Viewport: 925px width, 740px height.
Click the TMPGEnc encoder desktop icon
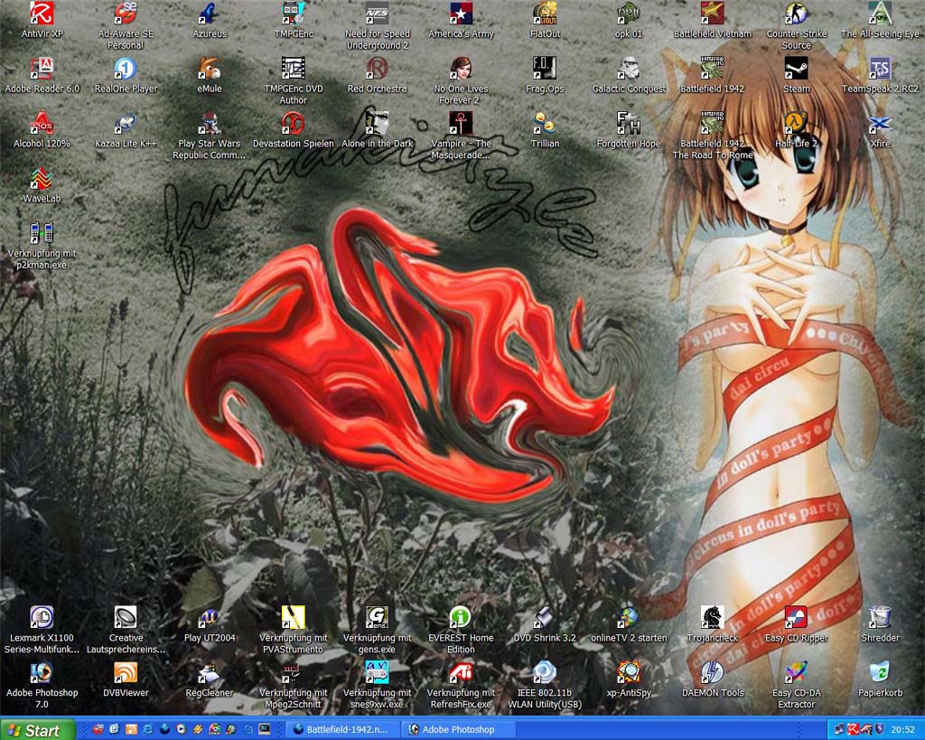click(294, 13)
